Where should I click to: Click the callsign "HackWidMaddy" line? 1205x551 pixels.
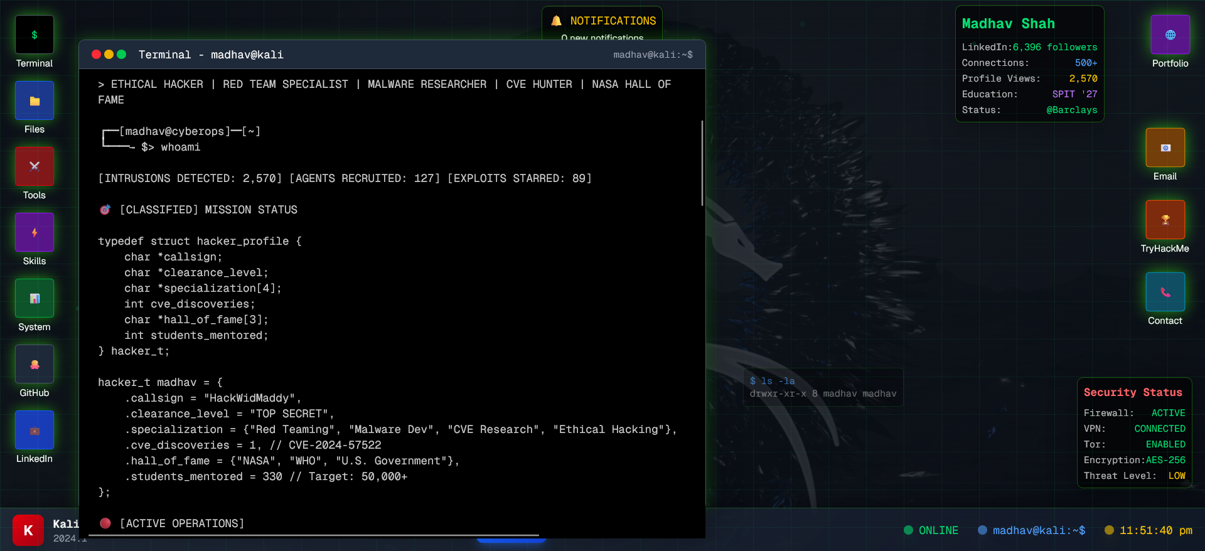pyautogui.click(x=213, y=398)
